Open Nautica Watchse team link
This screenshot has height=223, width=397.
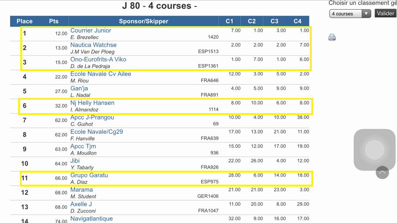click(x=93, y=45)
